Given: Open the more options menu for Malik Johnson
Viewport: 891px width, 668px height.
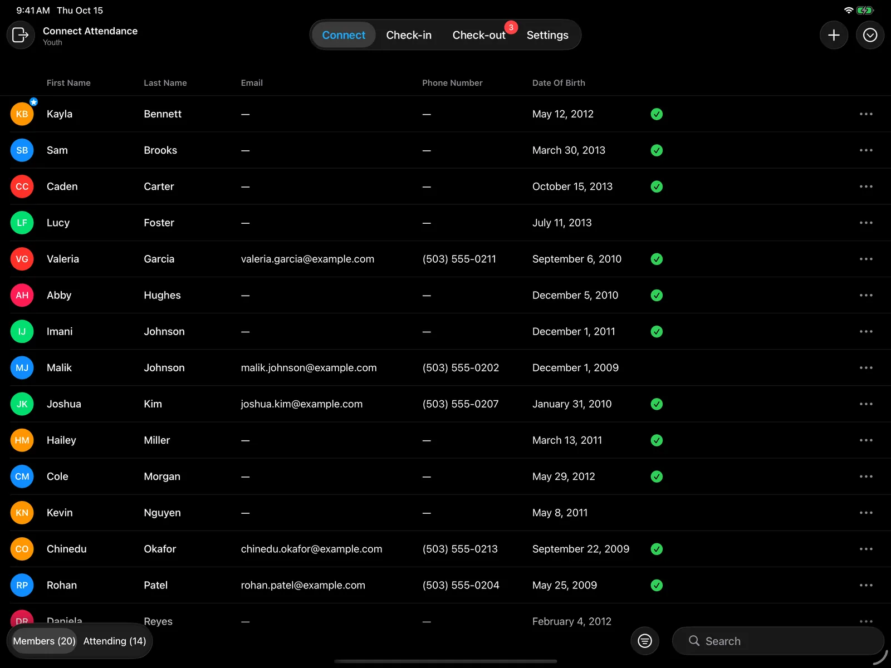Looking at the screenshot, I should (x=866, y=367).
